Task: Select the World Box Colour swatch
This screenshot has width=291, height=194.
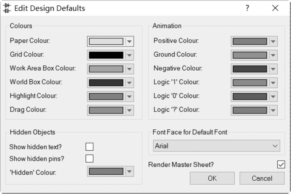Action: tap(106, 83)
